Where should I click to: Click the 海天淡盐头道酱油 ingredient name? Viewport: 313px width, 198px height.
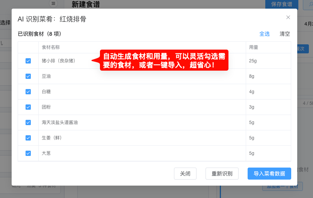tap(60, 122)
